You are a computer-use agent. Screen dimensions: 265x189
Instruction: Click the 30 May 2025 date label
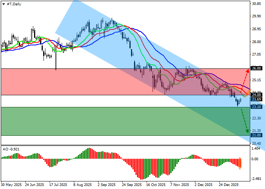[x=11, y=185]
